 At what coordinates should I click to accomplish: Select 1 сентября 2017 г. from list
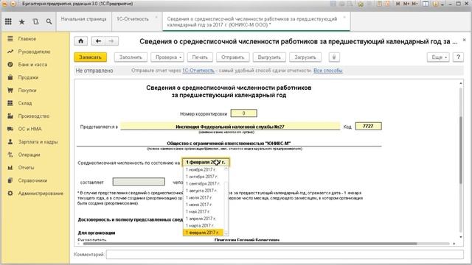tap(204, 183)
